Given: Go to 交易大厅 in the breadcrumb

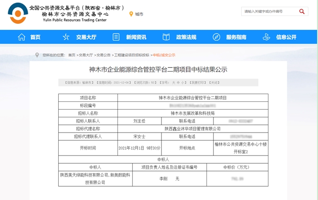Looking at the screenshot, I should click(x=86, y=55).
